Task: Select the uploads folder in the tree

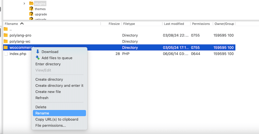Action: pos(40,19)
